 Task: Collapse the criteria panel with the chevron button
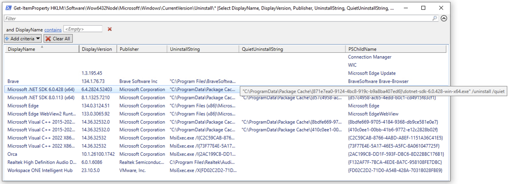444,18
